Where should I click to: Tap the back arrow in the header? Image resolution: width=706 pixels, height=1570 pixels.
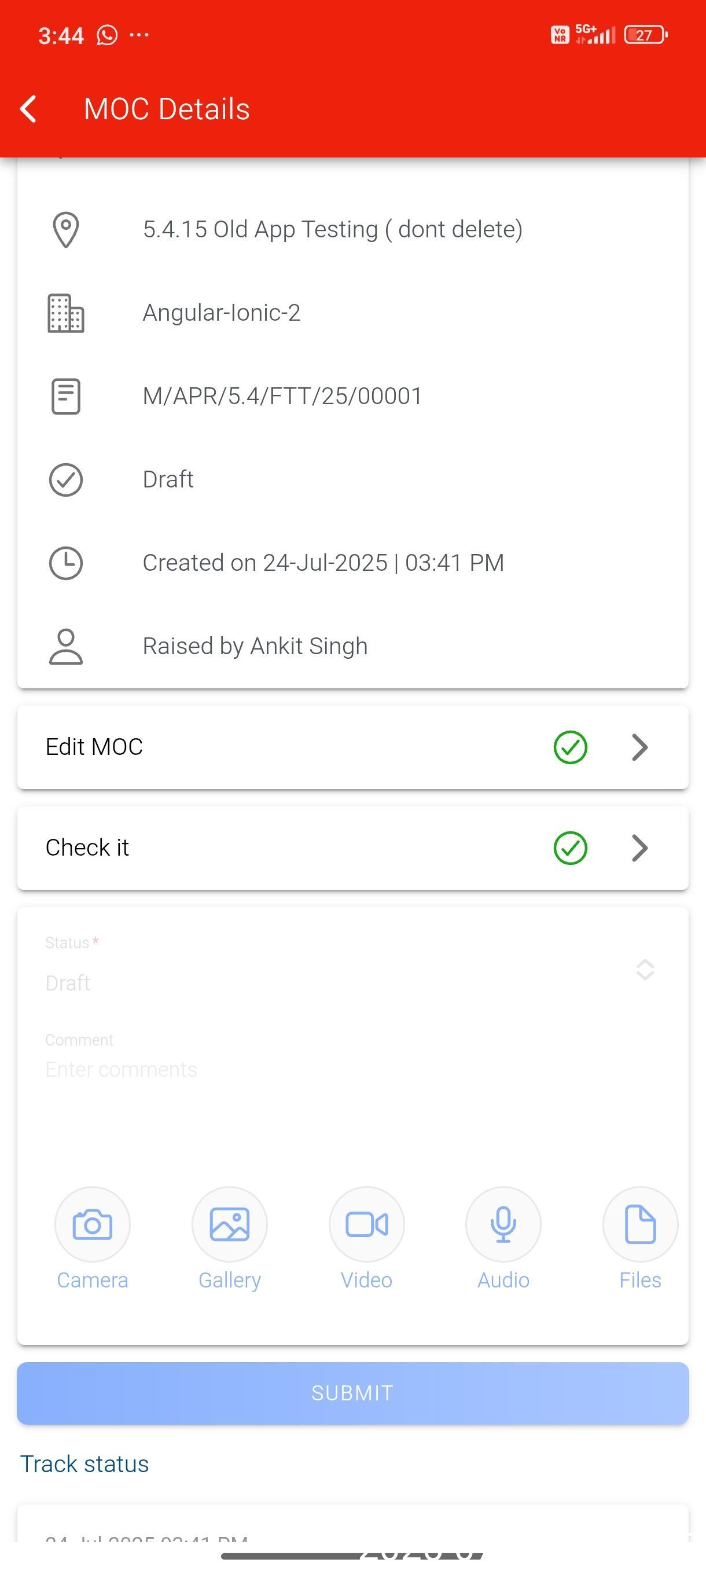coord(28,109)
